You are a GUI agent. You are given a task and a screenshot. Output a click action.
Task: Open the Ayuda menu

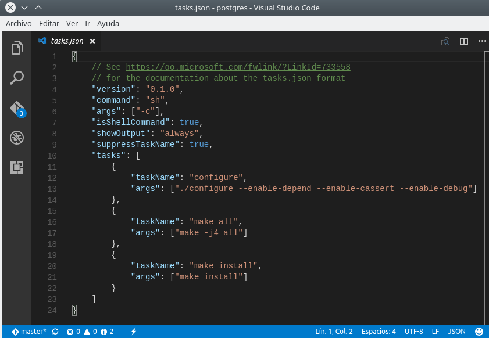[108, 24]
